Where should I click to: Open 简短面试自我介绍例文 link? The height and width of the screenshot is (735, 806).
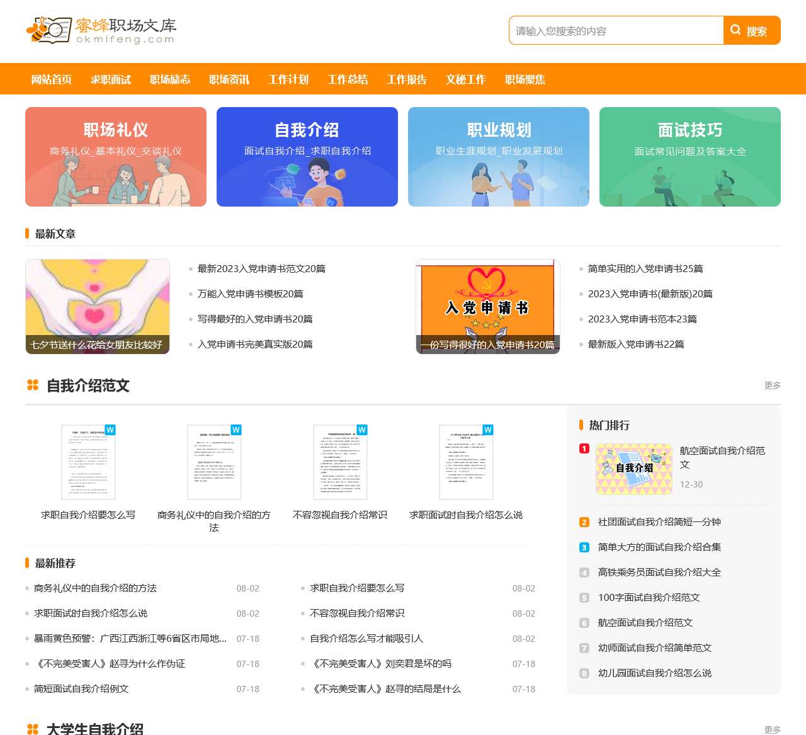[x=81, y=689]
